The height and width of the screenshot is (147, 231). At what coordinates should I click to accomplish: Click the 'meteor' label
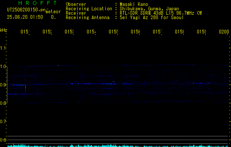(53, 12)
